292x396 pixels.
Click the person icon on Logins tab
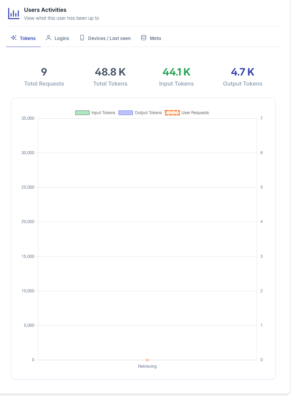48,38
